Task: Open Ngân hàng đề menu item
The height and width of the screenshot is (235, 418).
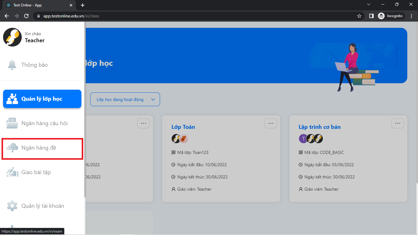Action: [x=42, y=148]
